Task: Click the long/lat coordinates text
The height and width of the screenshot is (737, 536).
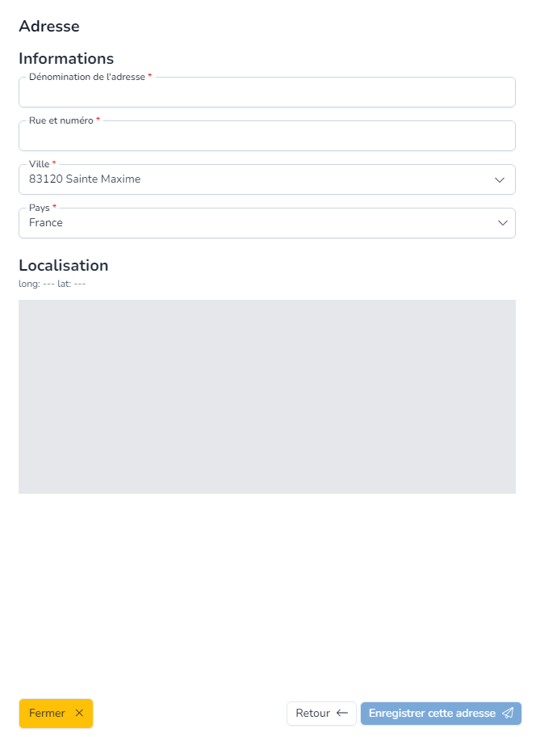Action: point(52,284)
